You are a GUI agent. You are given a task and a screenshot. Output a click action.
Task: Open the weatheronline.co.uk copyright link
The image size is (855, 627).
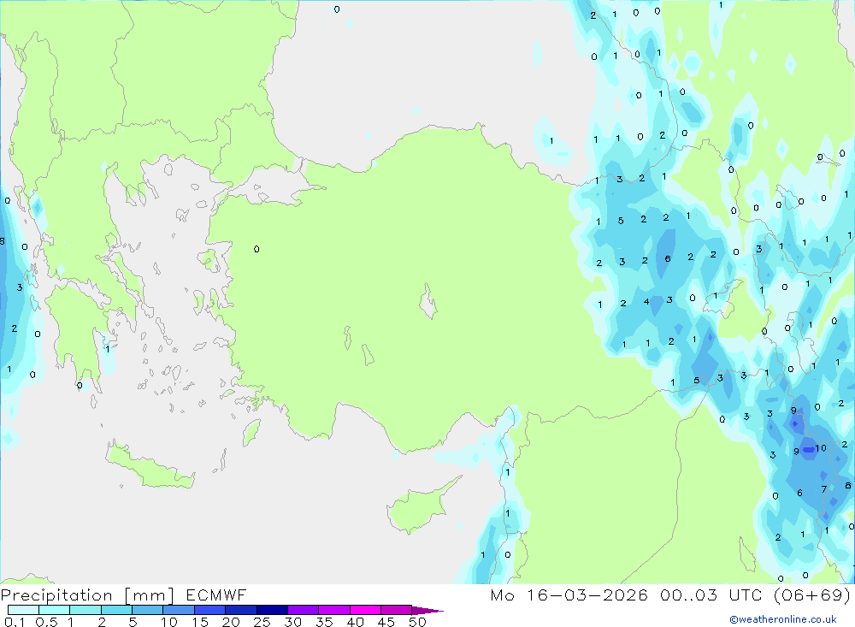tap(783, 619)
